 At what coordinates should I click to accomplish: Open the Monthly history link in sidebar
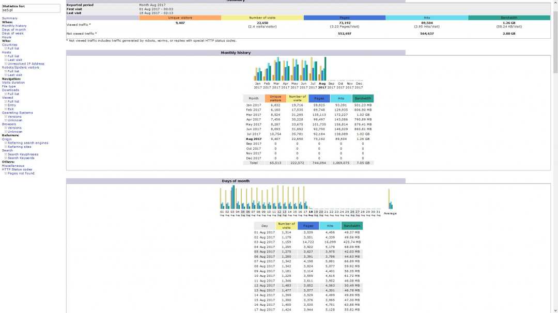14,26
